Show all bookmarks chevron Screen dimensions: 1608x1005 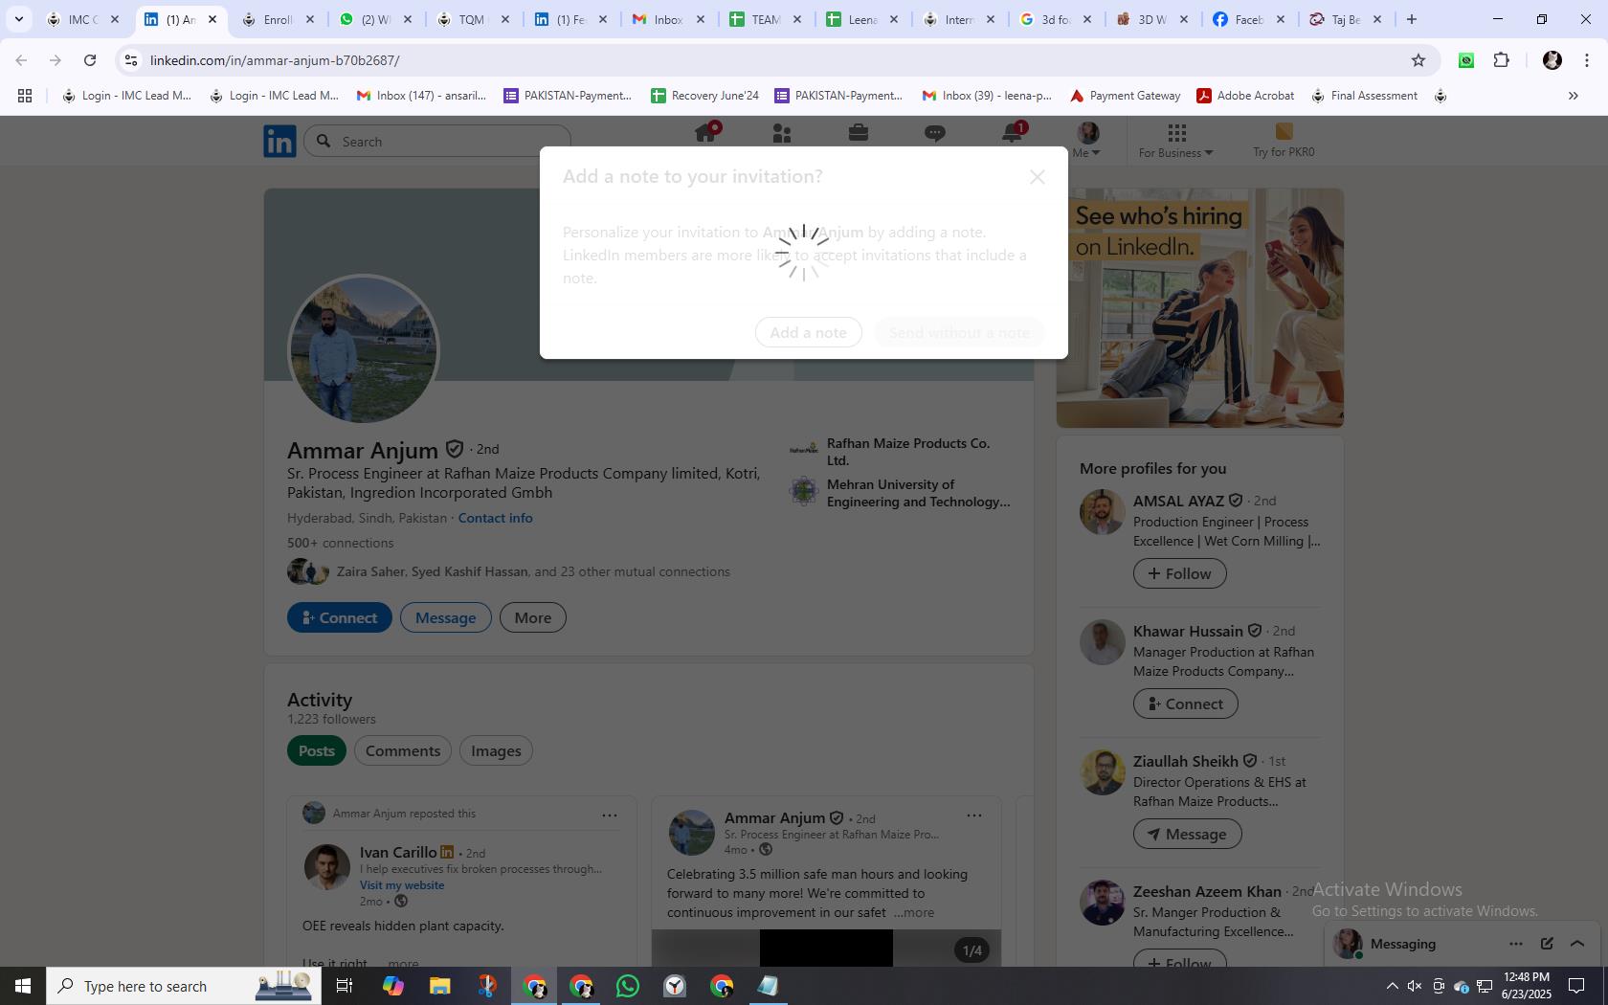click(x=1573, y=96)
